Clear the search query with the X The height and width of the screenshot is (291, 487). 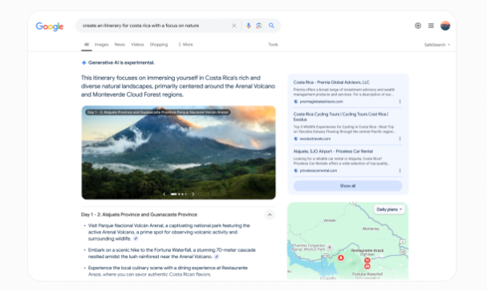pyautogui.click(x=234, y=26)
